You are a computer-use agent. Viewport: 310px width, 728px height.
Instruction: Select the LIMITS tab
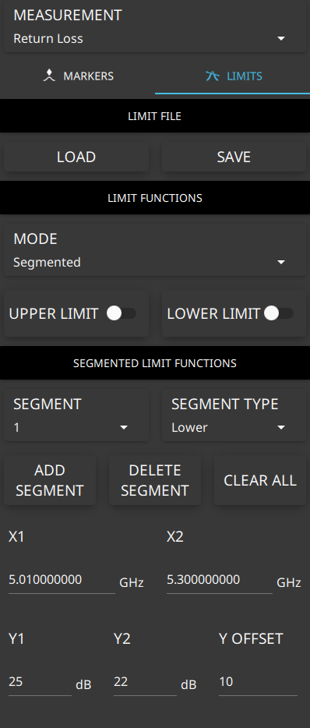tap(232, 76)
